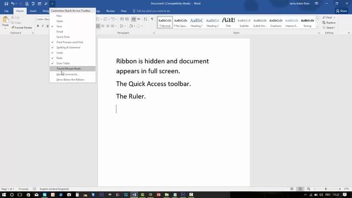Toggle Italic formatting

[43, 26]
